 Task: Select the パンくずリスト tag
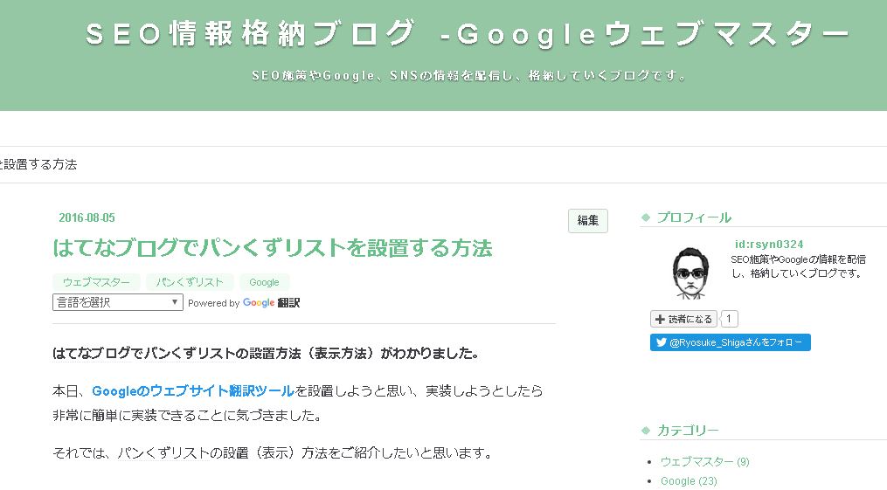pyautogui.click(x=190, y=282)
